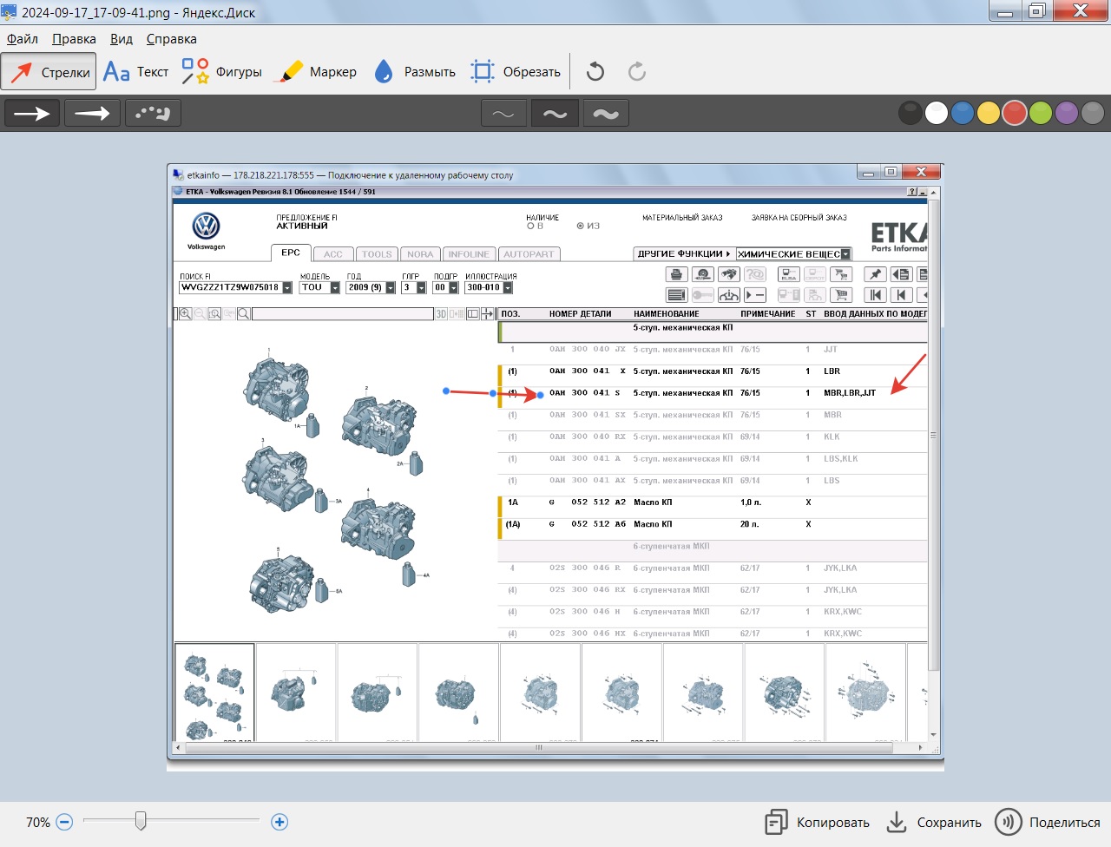This screenshot has width=1111, height=847.
Task: Pick the green color swatch
Action: tap(1041, 113)
